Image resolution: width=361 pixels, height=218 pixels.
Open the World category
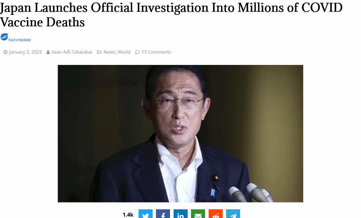coord(124,52)
